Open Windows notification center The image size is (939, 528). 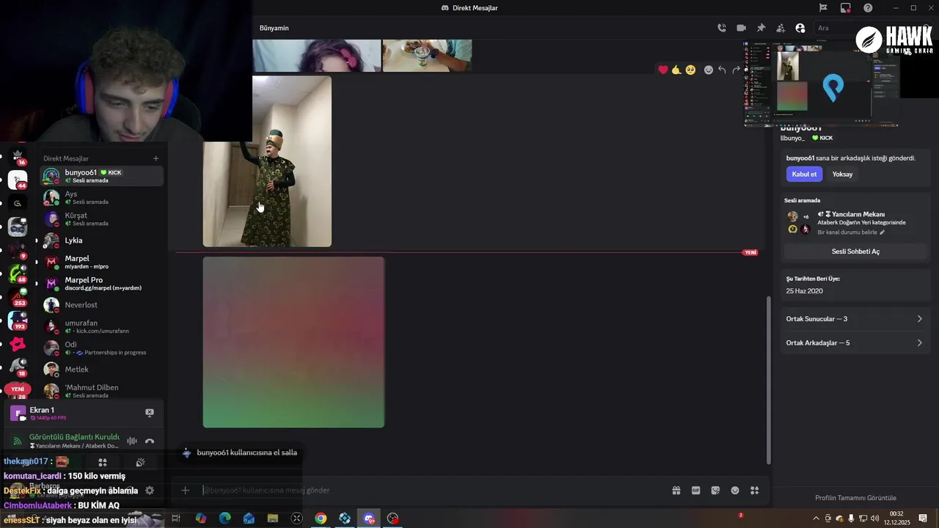click(923, 518)
